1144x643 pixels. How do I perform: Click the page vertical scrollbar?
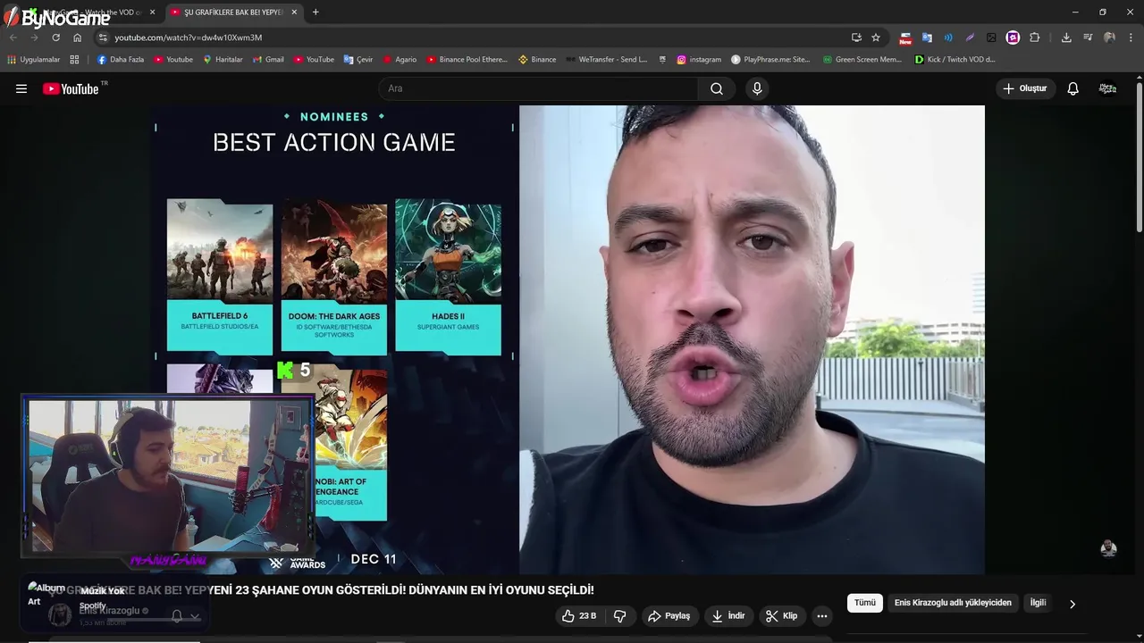1140,156
